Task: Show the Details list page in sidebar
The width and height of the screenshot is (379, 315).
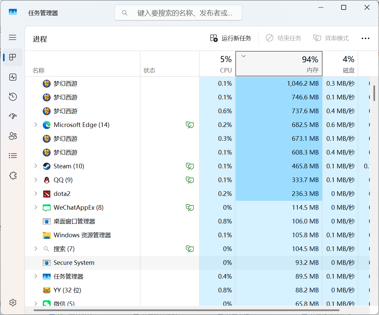Action: (13, 156)
